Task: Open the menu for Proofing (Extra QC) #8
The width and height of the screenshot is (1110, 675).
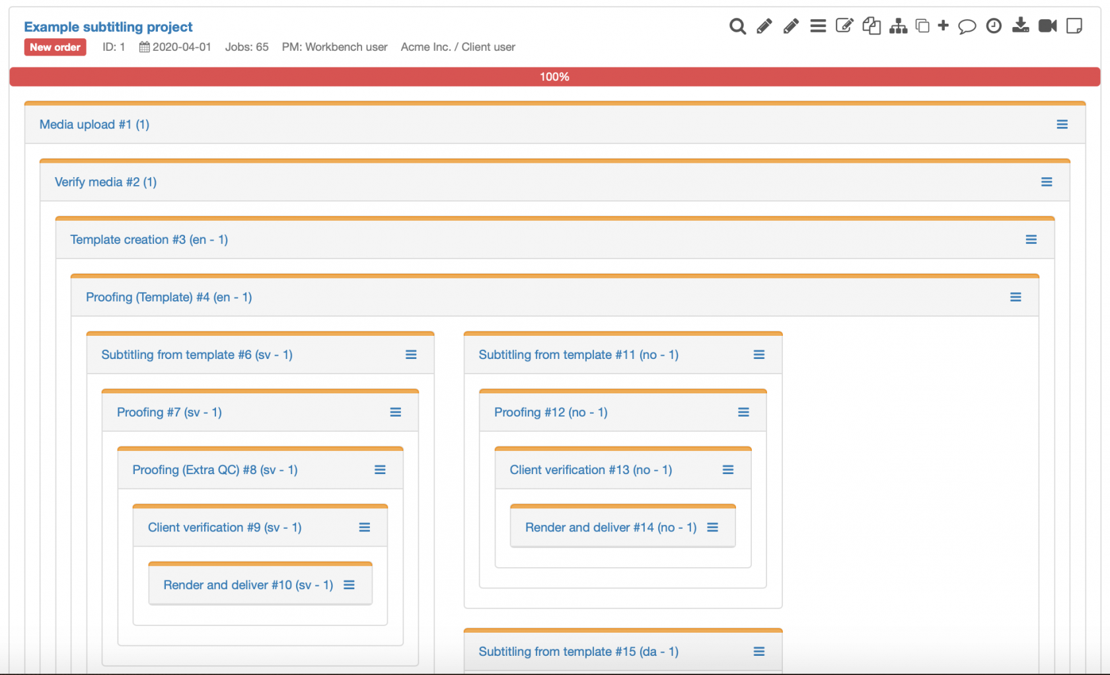Action: pos(380,469)
